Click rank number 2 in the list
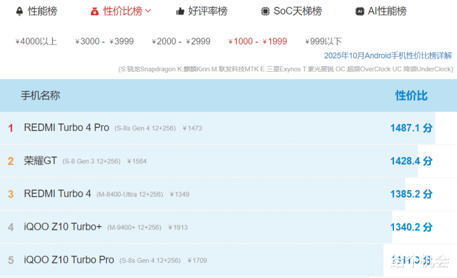Screen dimensions: 457x278 pos(11,161)
